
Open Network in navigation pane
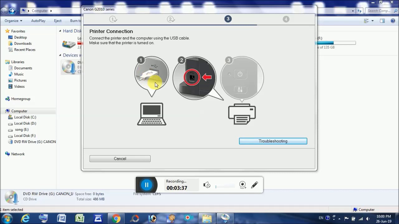(18, 154)
